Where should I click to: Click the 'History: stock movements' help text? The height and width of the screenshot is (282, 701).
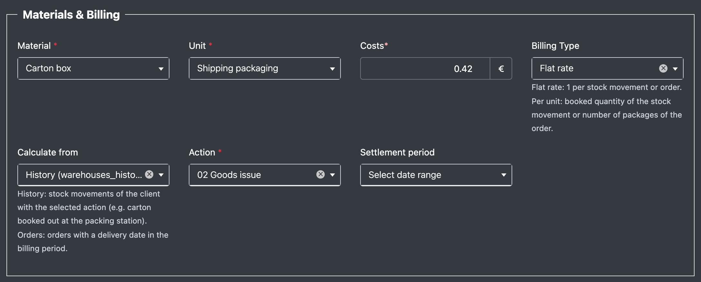click(x=89, y=207)
